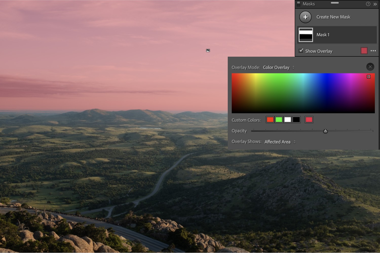380x253 pixels.
Task: Pick the black custom color swatch
Action: click(296, 119)
